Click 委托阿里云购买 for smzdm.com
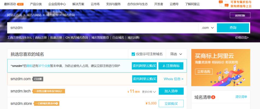This screenshot has width=260, height=109. [144, 79]
